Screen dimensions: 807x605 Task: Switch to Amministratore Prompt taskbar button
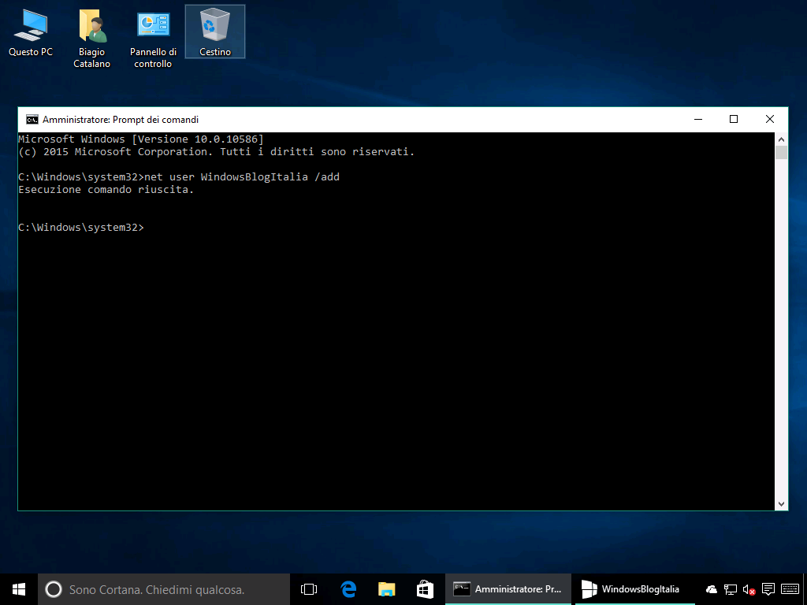[x=508, y=589]
